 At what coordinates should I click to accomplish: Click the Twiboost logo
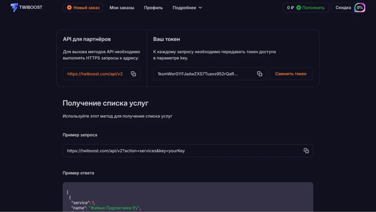[x=26, y=7]
